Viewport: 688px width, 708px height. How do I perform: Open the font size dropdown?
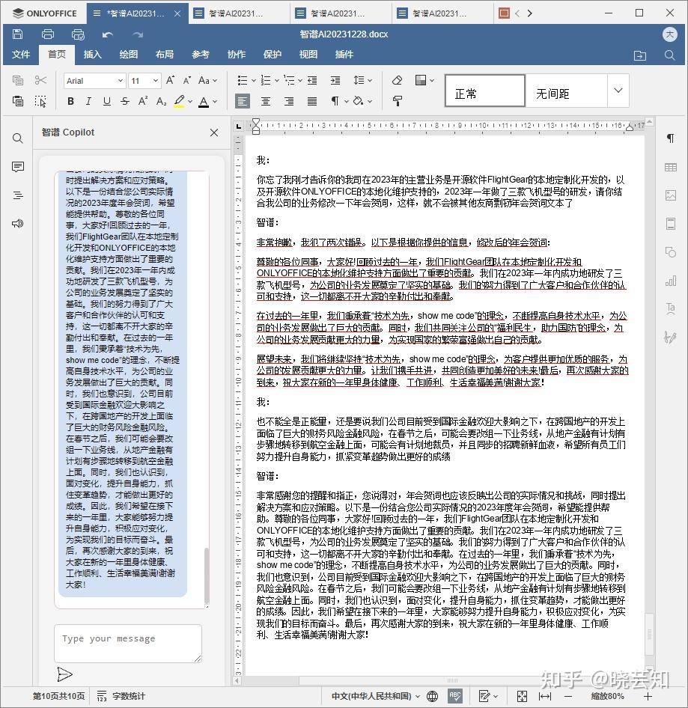click(x=156, y=81)
